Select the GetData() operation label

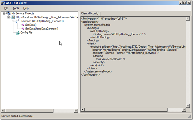tap(31, 25)
